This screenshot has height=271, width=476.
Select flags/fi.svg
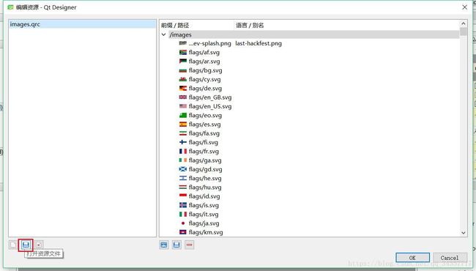(x=204, y=142)
